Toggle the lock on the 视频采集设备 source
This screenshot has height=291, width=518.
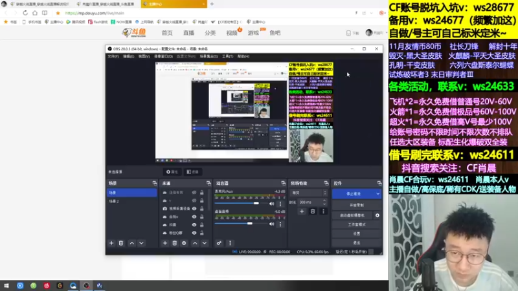click(x=202, y=208)
